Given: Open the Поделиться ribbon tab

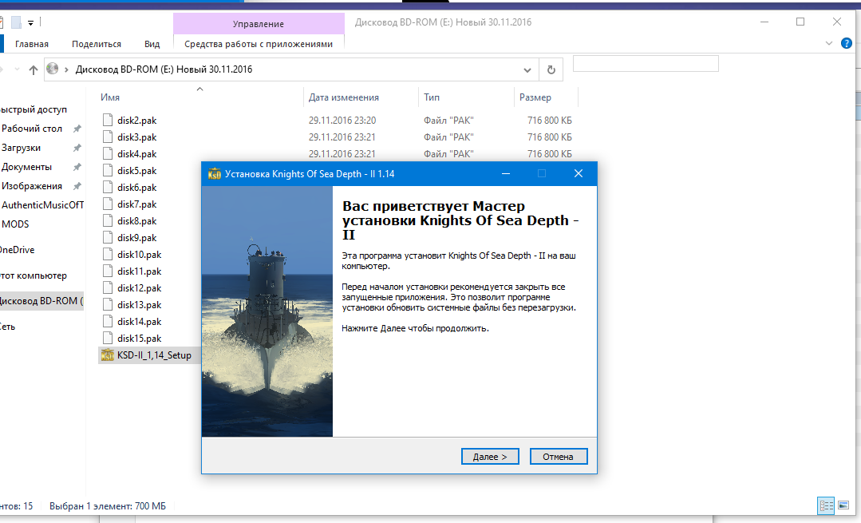Looking at the screenshot, I should pyautogui.click(x=97, y=44).
